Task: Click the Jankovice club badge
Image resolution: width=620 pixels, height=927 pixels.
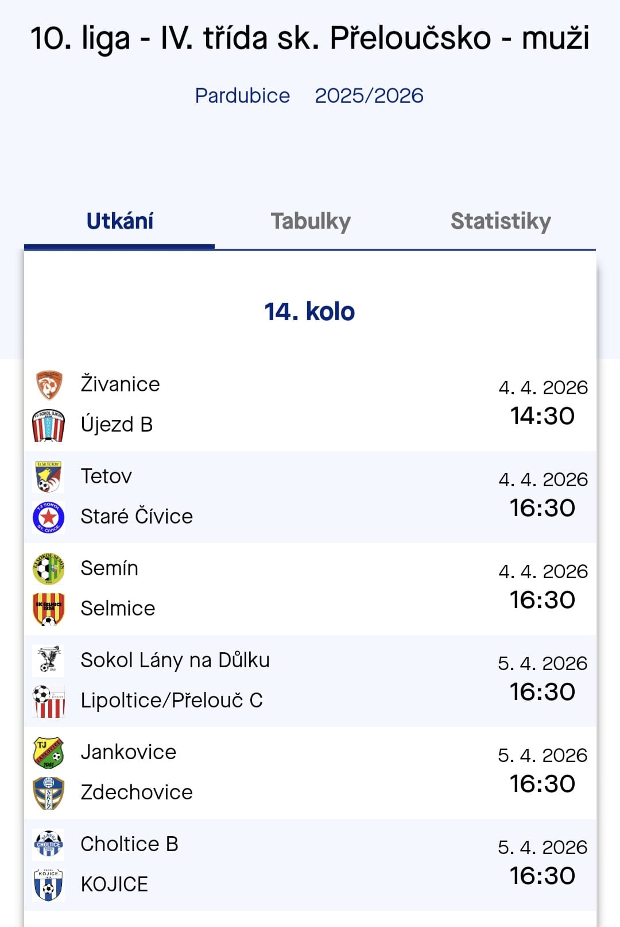Action: 49,752
